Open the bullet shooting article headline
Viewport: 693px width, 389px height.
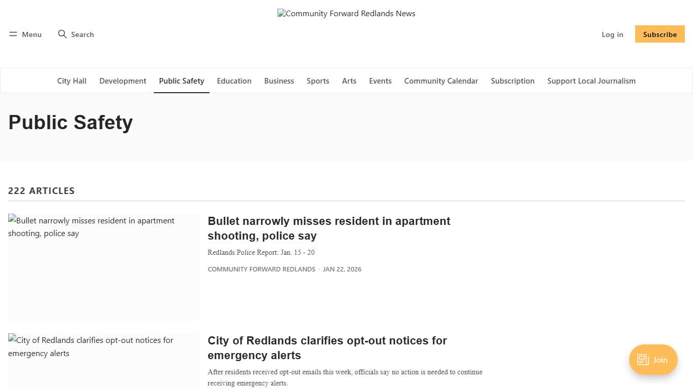(x=329, y=228)
